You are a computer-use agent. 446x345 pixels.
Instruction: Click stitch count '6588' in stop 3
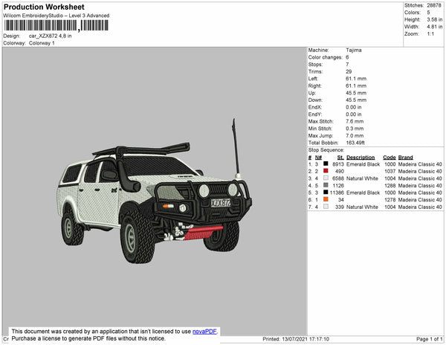[x=338, y=178]
